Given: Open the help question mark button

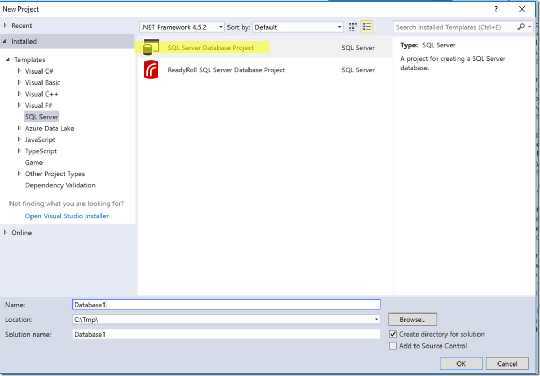Looking at the screenshot, I should click(x=496, y=9).
